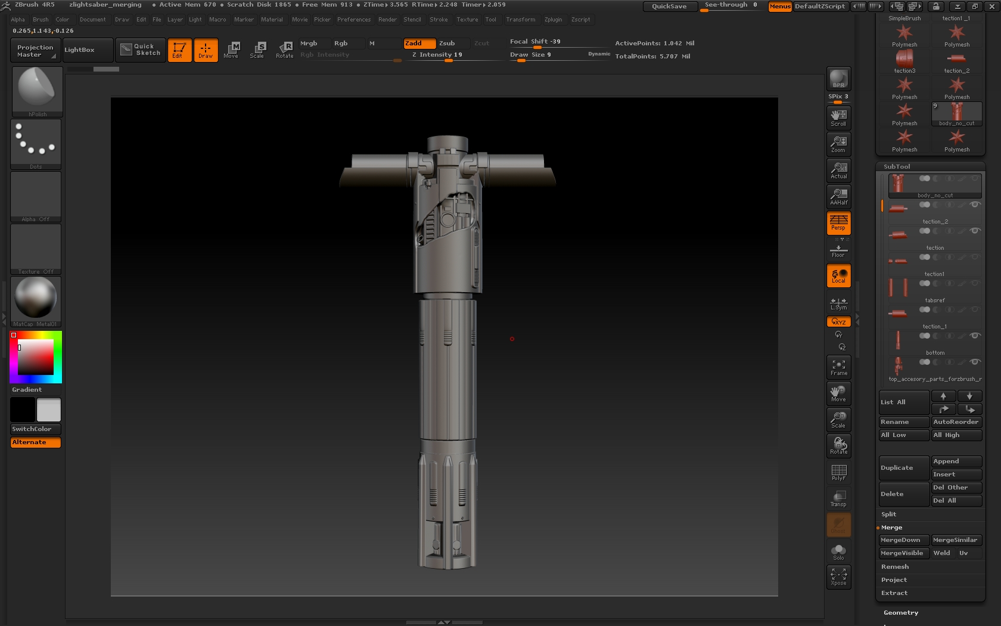Expand the Project section
This screenshot has height=626, width=1001.
894,580
